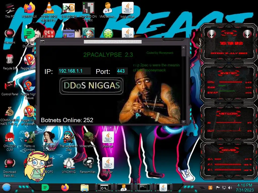The height and width of the screenshot is (193, 258).
Task: Launch Plants vs Zombies desktop icon
Action: click(29, 141)
